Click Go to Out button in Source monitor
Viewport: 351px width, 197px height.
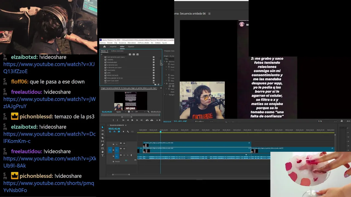tap(141, 120)
